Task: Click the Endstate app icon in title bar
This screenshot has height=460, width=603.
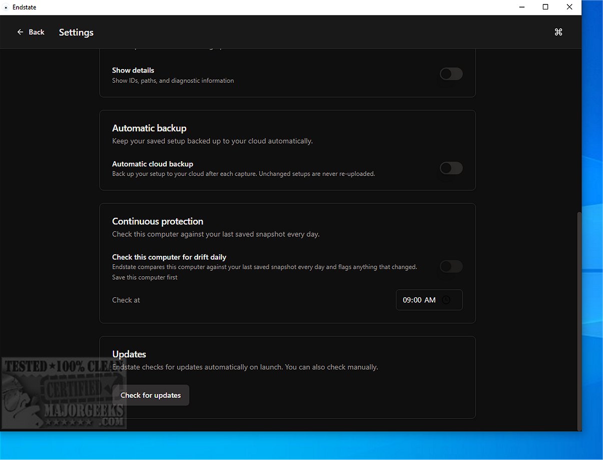Action: click(x=6, y=8)
